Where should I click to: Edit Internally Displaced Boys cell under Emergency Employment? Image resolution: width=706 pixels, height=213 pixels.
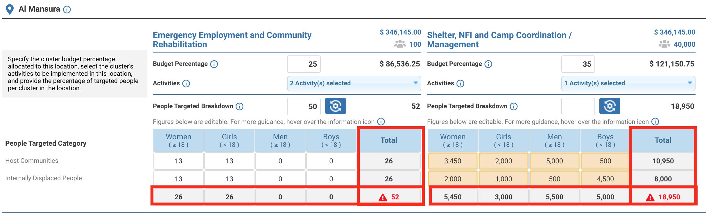click(331, 179)
